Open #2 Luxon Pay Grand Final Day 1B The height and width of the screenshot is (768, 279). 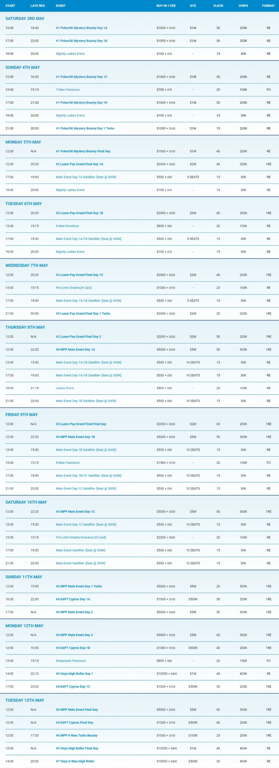click(x=79, y=213)
